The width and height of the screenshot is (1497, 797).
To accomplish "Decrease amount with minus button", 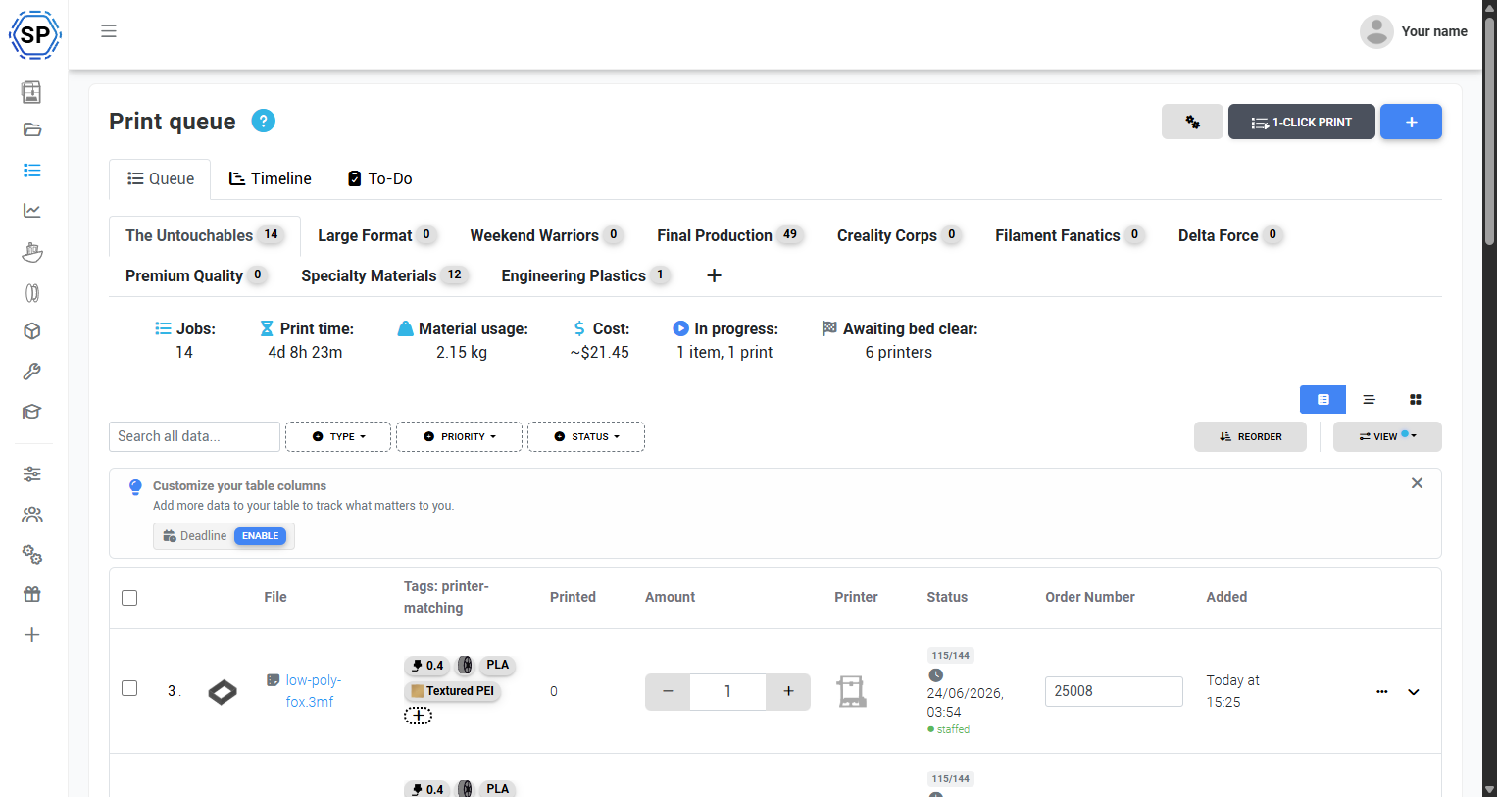I will 668,691.
